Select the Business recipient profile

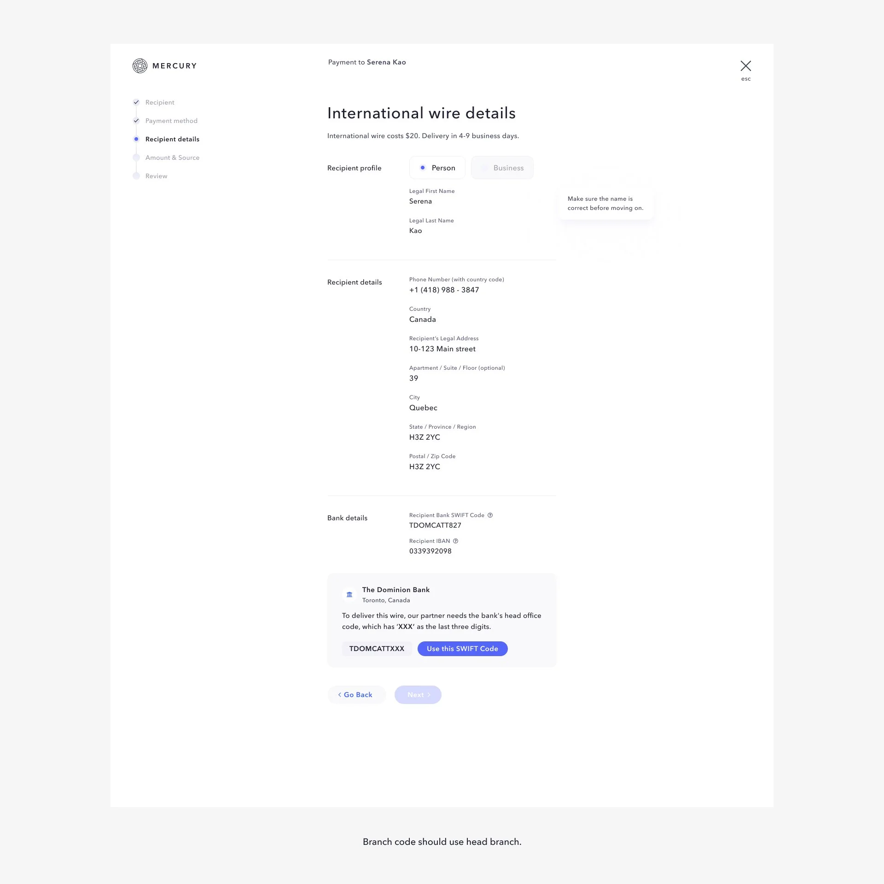tap(502, 168)
